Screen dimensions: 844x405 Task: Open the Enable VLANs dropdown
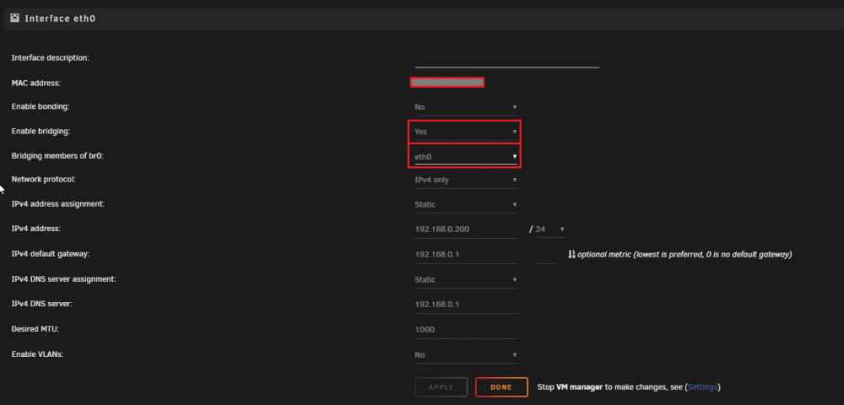tap(466, 355)
